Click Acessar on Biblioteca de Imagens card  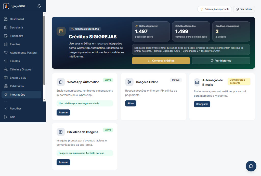63,162
